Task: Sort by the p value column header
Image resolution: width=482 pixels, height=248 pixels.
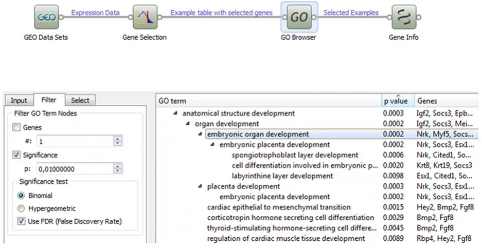Action: (398, 101)
